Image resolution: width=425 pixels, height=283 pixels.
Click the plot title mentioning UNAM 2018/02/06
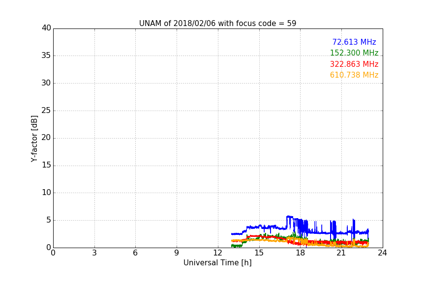[217, 23]
